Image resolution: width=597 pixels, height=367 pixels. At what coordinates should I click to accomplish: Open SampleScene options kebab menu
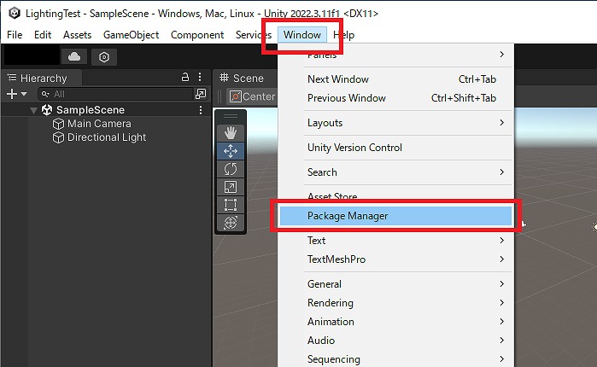tap(201, 110)
